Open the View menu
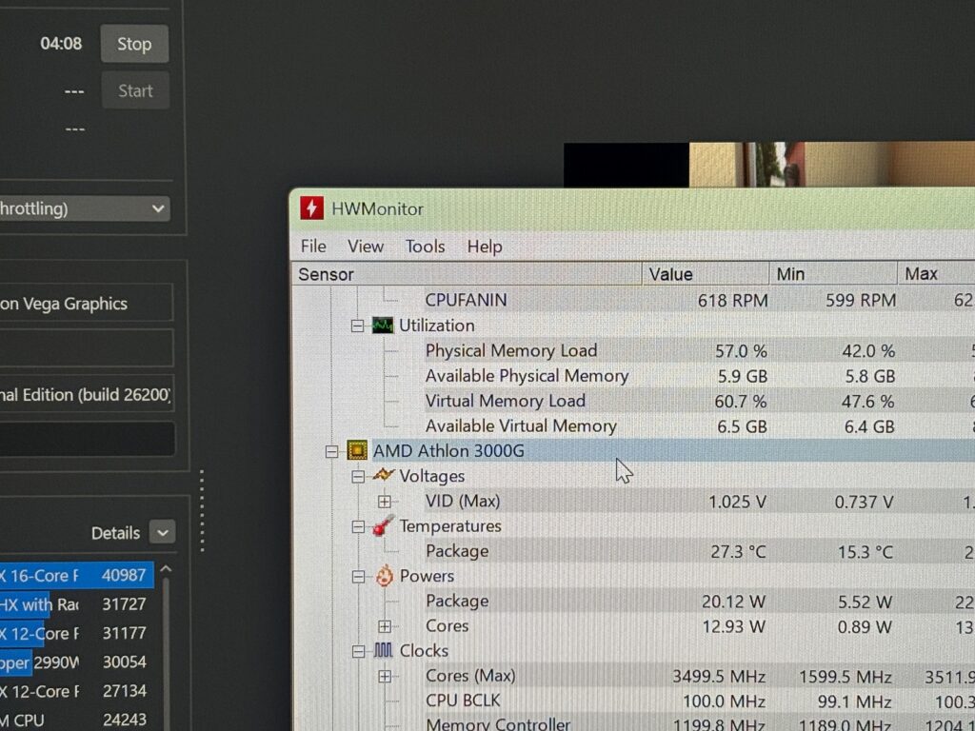 point(366,247)
